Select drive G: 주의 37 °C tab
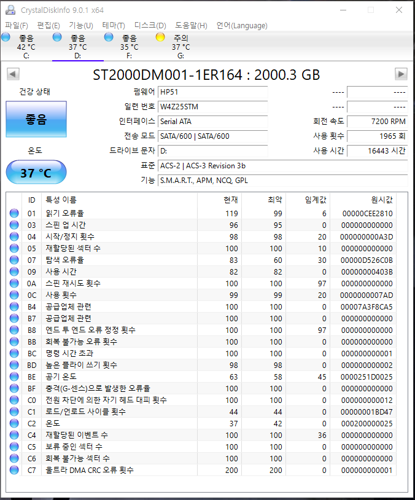This screenshot has width=415, height=500. click(181, 47)
